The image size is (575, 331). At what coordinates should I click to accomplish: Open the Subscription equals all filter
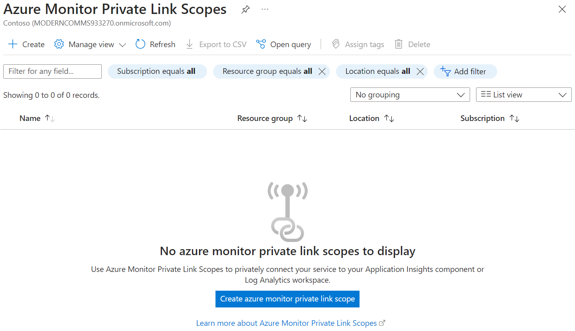pyautogui.click(x=157, y=71)
